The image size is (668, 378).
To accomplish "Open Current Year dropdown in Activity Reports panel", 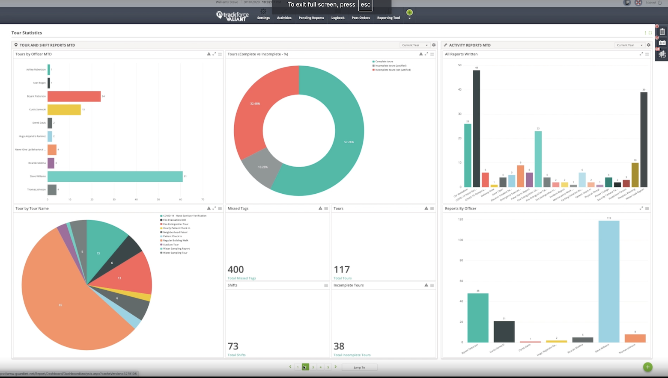I will click(629, 45).
